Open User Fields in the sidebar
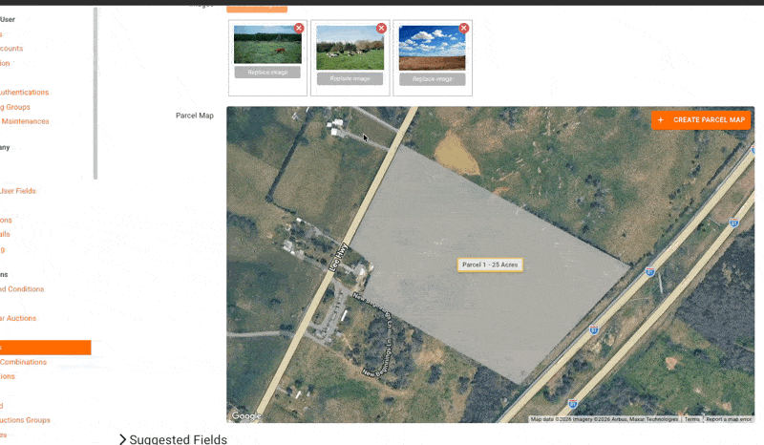 coord(18,191)
